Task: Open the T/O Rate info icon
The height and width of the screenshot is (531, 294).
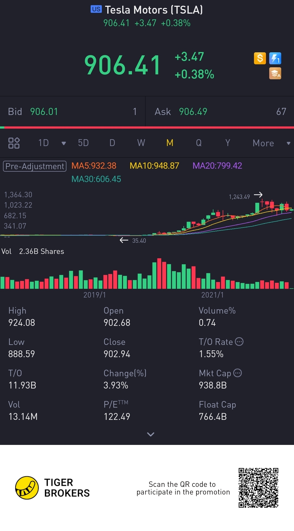Action: click(239, 342)
